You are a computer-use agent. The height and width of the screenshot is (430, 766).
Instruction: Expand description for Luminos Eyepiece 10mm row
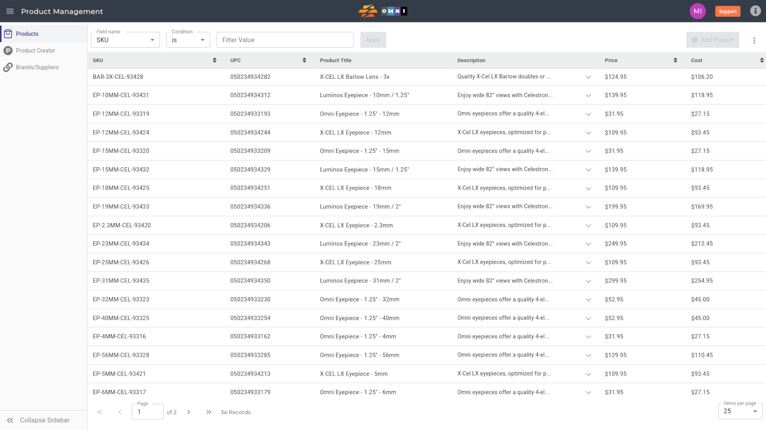click(588, 96)
